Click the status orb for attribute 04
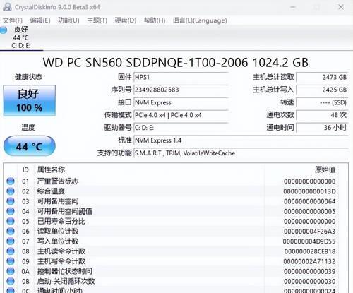 11,211
